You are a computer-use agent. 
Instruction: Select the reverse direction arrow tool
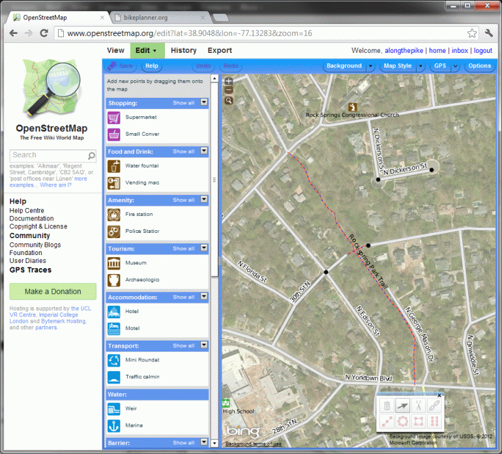click(x=402, y=406)
